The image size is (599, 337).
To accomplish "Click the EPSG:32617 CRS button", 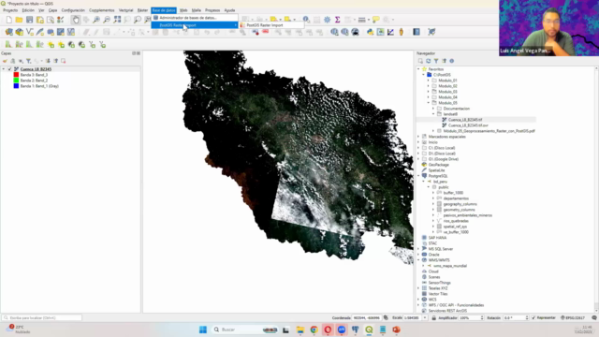I will [573, 318].
